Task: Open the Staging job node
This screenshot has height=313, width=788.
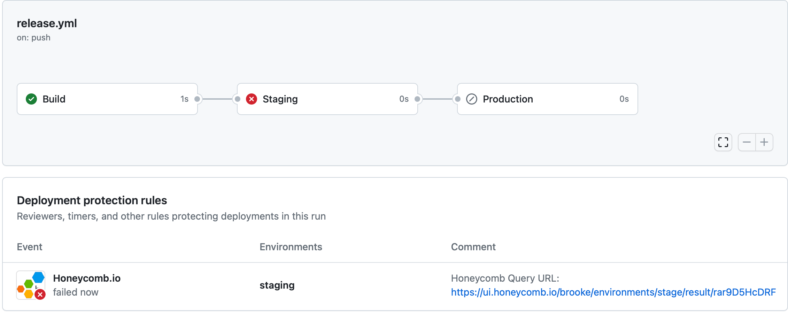Action: pyautogui.click(x=327, y=99)
